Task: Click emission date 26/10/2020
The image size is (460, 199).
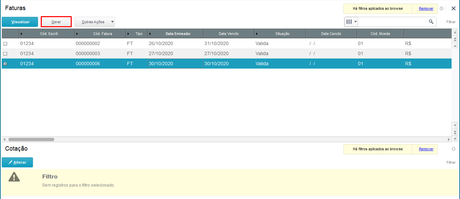Action: 161,44
